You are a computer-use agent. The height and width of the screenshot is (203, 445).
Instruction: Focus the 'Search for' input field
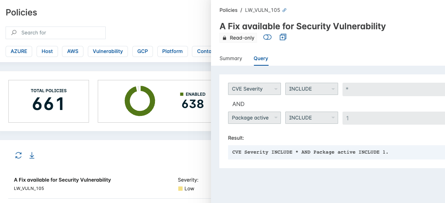[56, 33]
